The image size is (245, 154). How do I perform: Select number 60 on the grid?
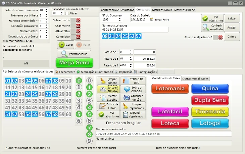pyautogui.click(x=68, y=114)
